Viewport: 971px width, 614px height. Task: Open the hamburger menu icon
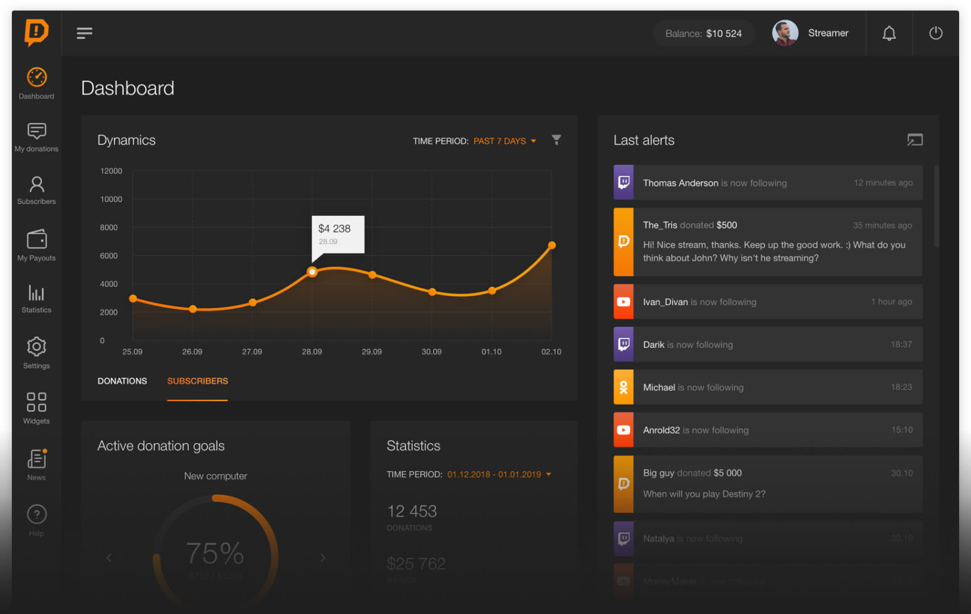84,33
